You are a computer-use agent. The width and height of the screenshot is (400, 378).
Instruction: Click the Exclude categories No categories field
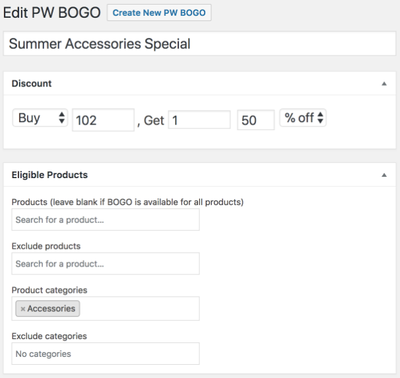point(106,354)
